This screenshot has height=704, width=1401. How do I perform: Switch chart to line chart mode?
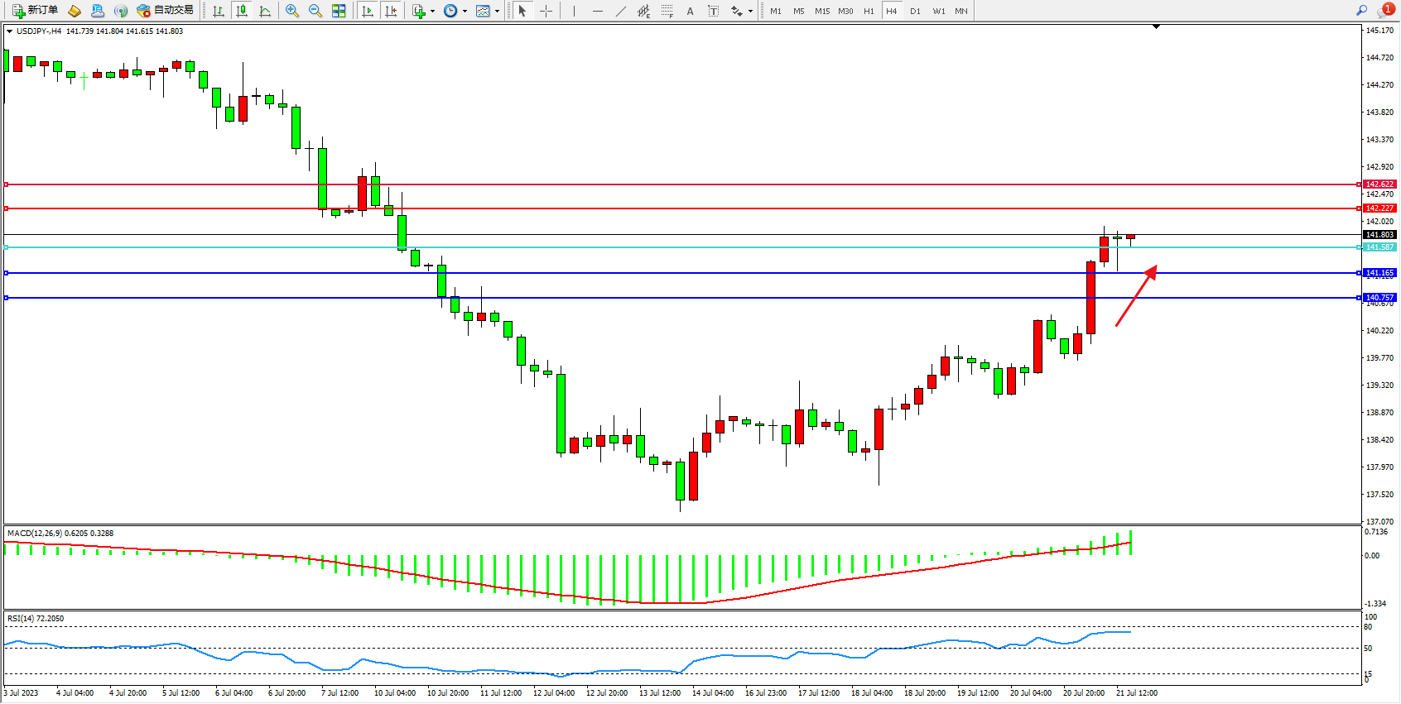(x=265, y=11)
